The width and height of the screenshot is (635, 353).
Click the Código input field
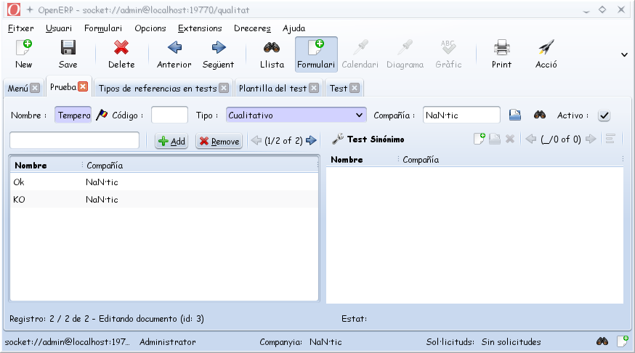click(x=169, y=115)
